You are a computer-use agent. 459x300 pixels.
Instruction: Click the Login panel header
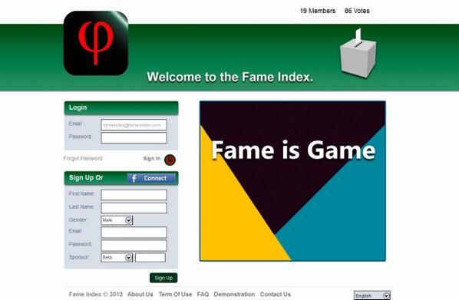coord(121,107)
